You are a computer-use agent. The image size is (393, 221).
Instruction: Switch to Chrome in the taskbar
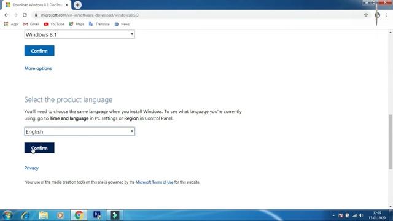coord(79,215)
